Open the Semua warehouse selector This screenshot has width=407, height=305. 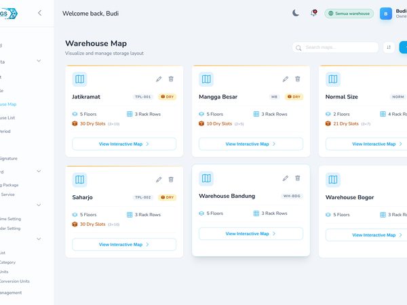[x=349, y=14]
